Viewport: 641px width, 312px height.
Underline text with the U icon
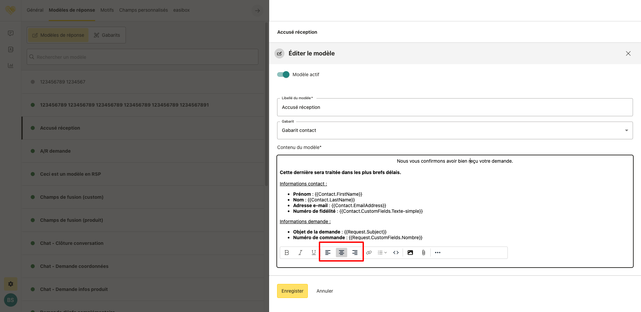313,253
